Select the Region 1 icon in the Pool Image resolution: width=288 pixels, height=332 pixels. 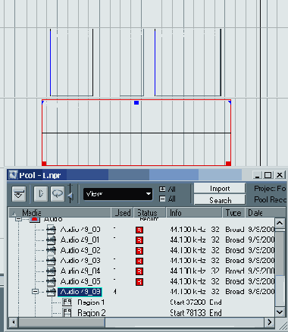click(x=67, y=302)
